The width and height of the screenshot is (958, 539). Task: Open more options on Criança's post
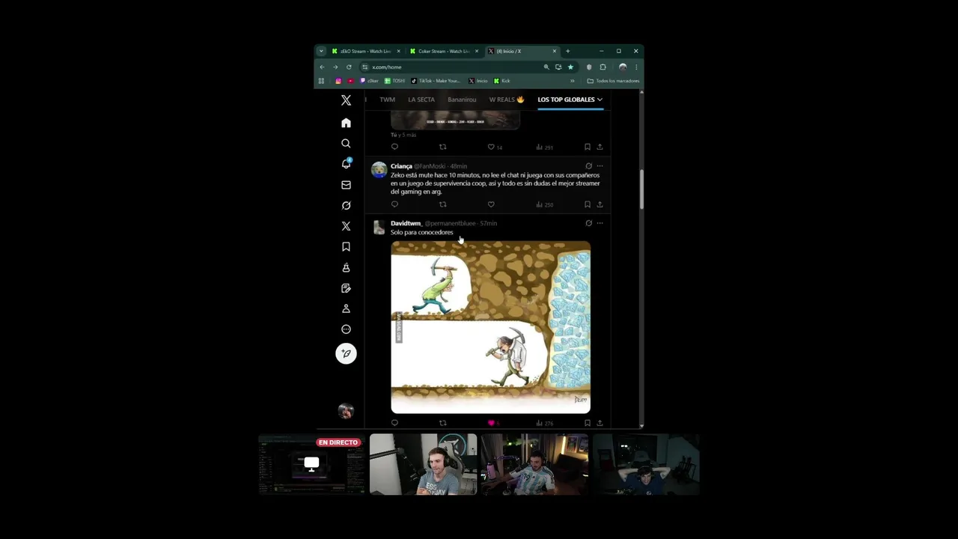click(x=599, y=166)
